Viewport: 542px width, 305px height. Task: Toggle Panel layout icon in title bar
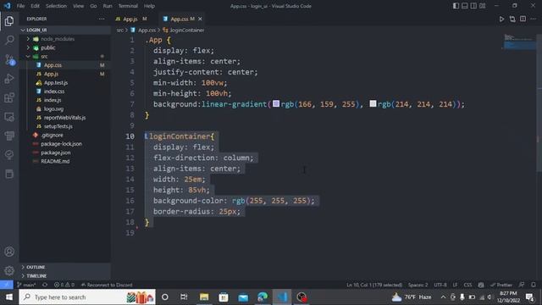click(465, 6)
